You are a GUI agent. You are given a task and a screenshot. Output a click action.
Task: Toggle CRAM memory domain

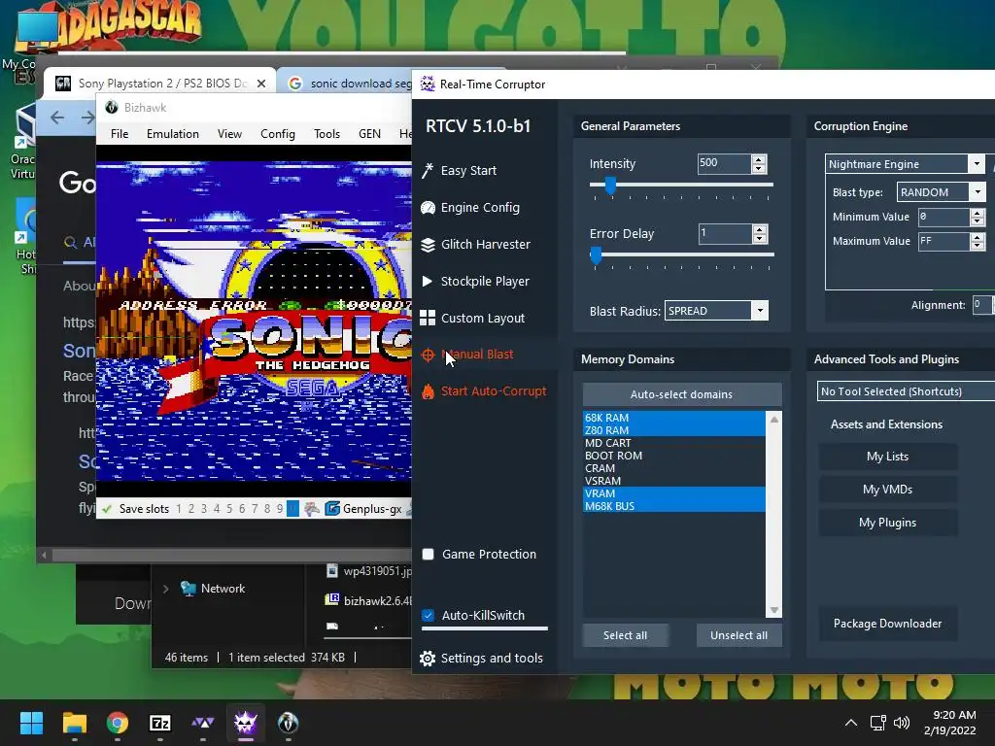click(x=674, y=468)
